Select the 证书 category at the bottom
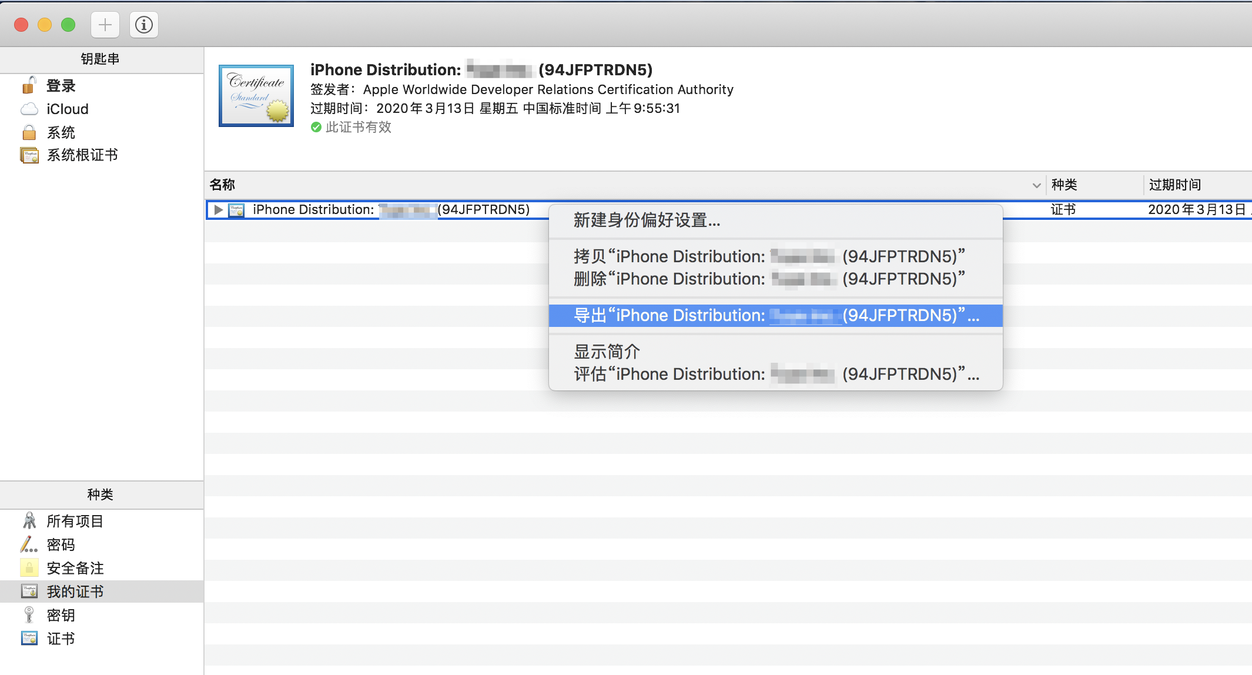 (x=61, y=639)
